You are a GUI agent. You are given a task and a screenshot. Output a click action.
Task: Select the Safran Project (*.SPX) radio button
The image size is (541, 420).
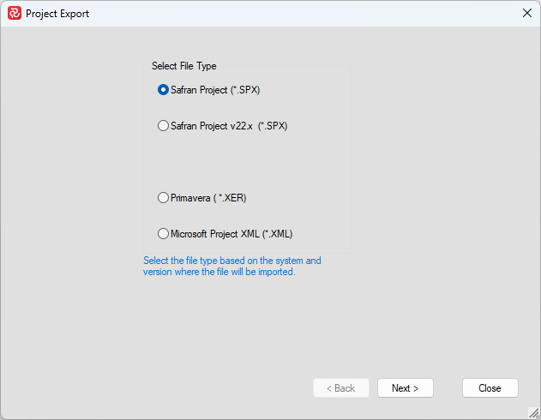pyautogui.click(x=164, y=90)
